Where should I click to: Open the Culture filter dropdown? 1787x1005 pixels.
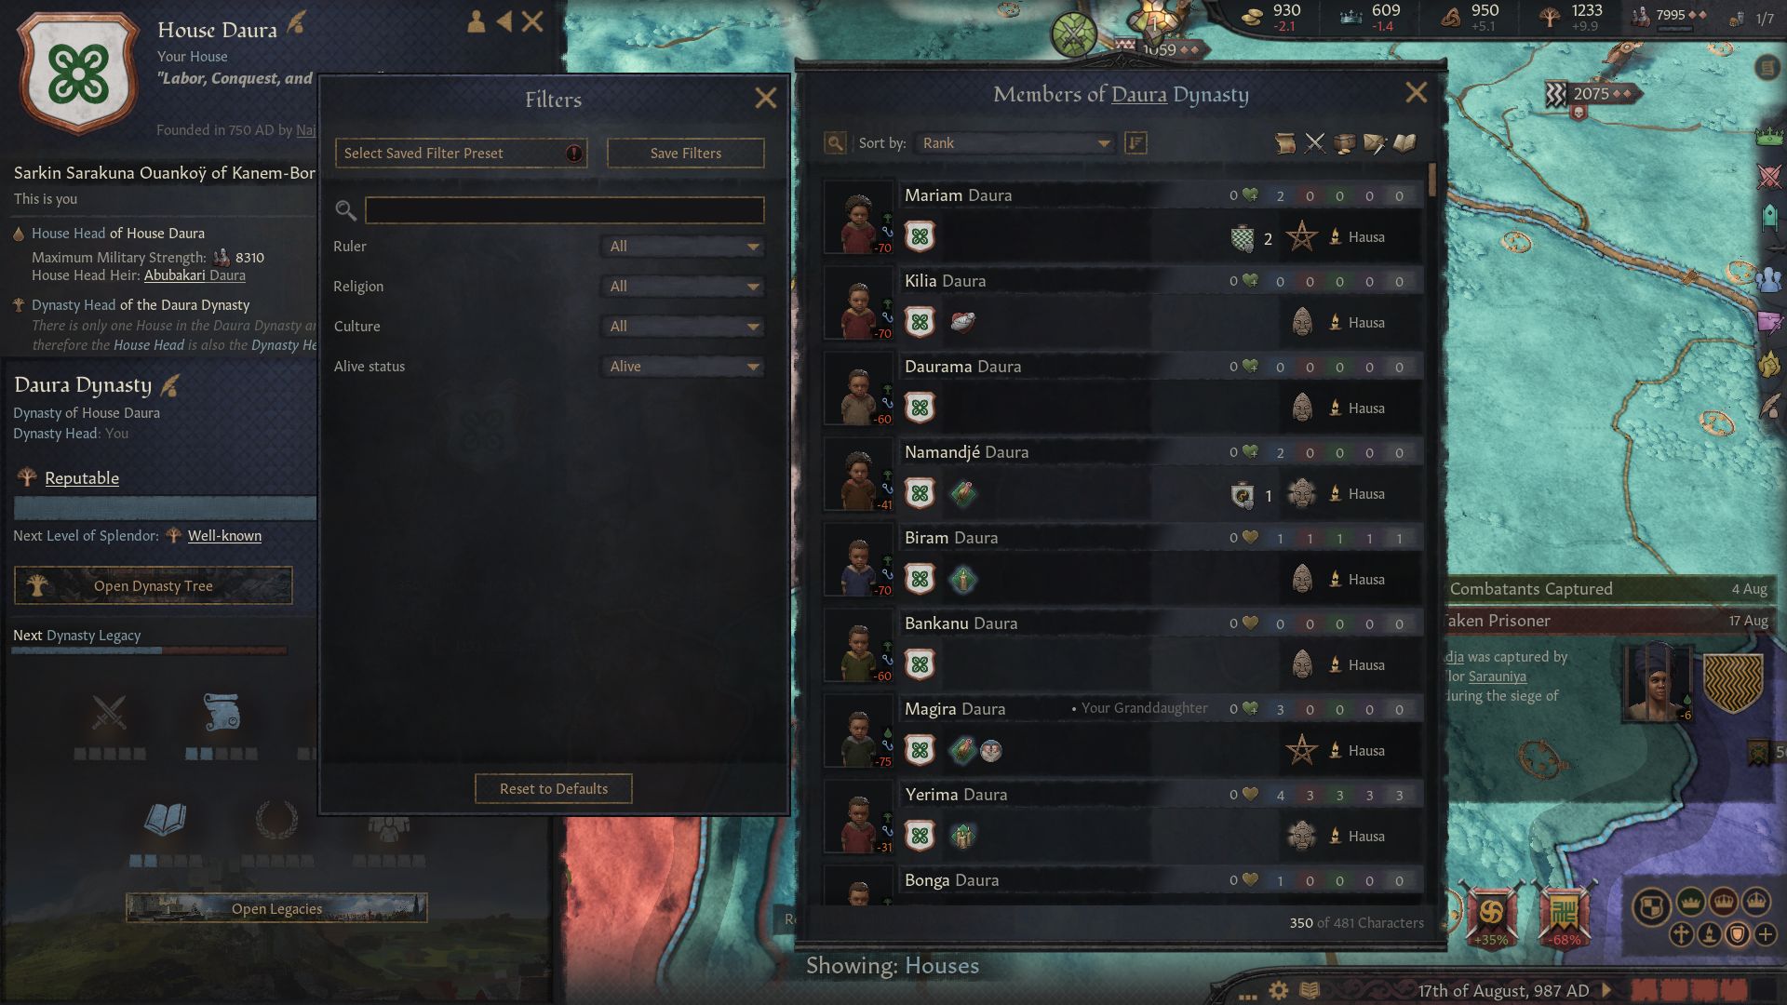[x=683, y=327]
